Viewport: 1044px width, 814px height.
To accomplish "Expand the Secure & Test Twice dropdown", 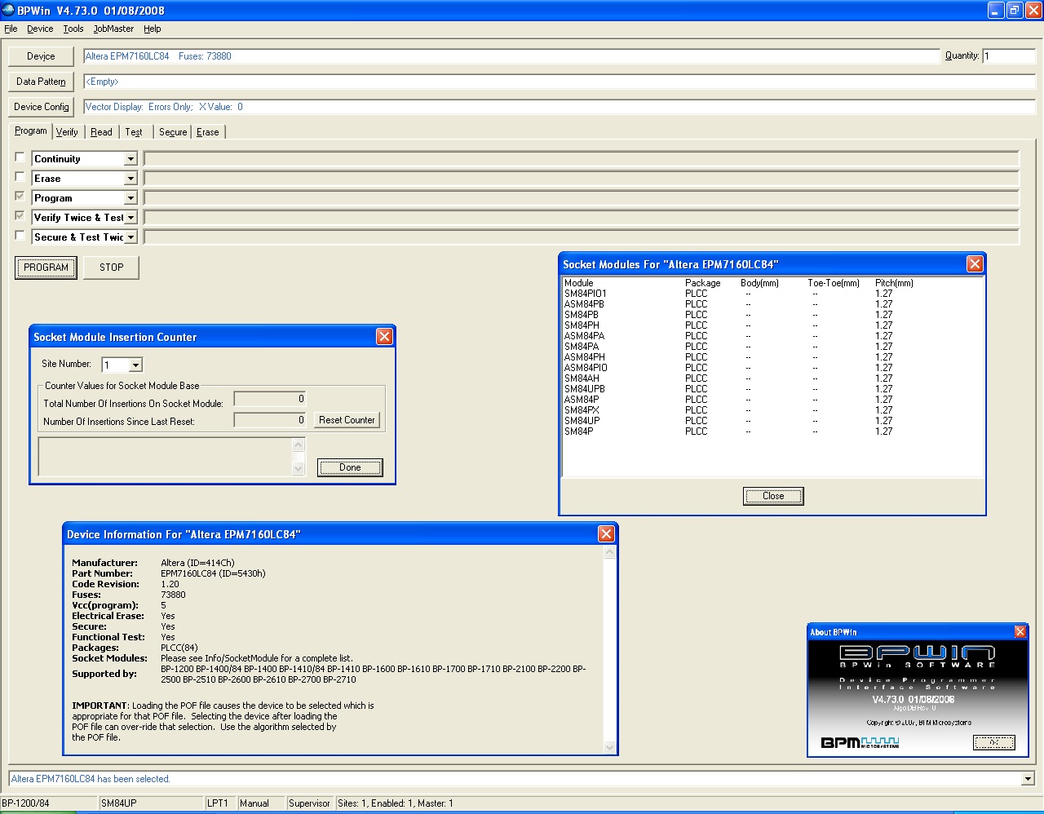I will [x=130, y=237].
